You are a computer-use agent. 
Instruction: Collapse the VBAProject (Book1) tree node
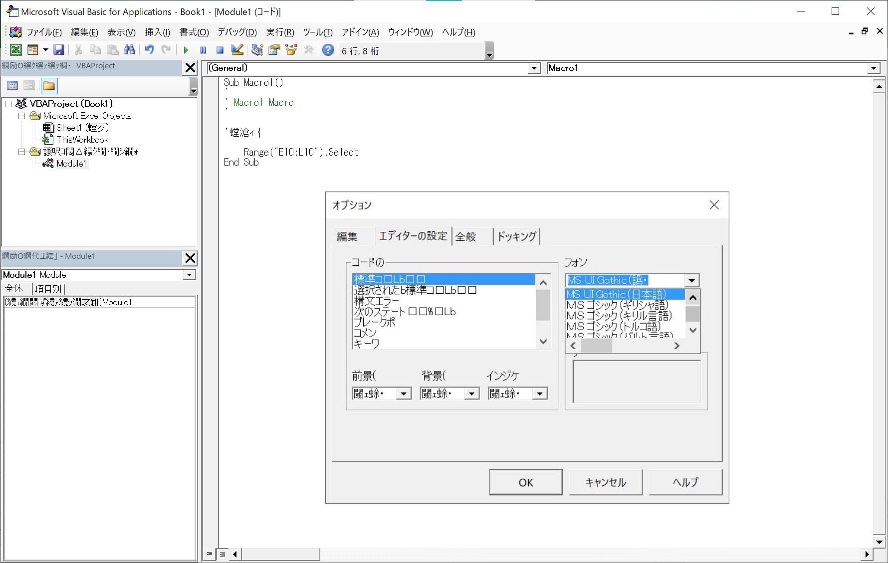8,104
